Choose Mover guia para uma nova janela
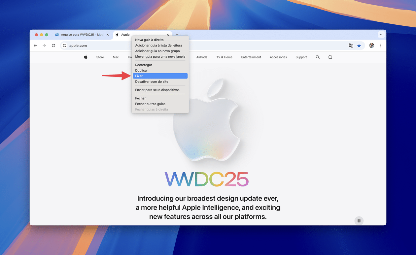 [x=160, y=56]
